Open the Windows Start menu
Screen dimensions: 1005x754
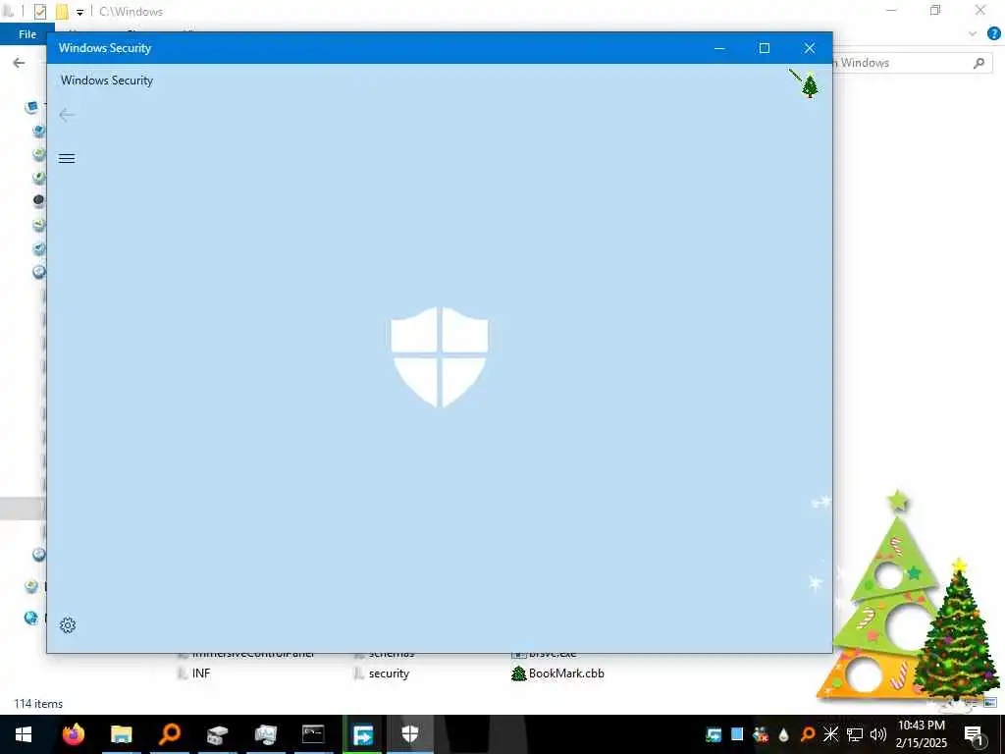tap(24, 734)
